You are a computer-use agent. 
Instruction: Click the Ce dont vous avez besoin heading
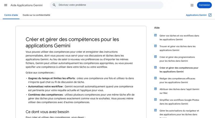[47, 112]
